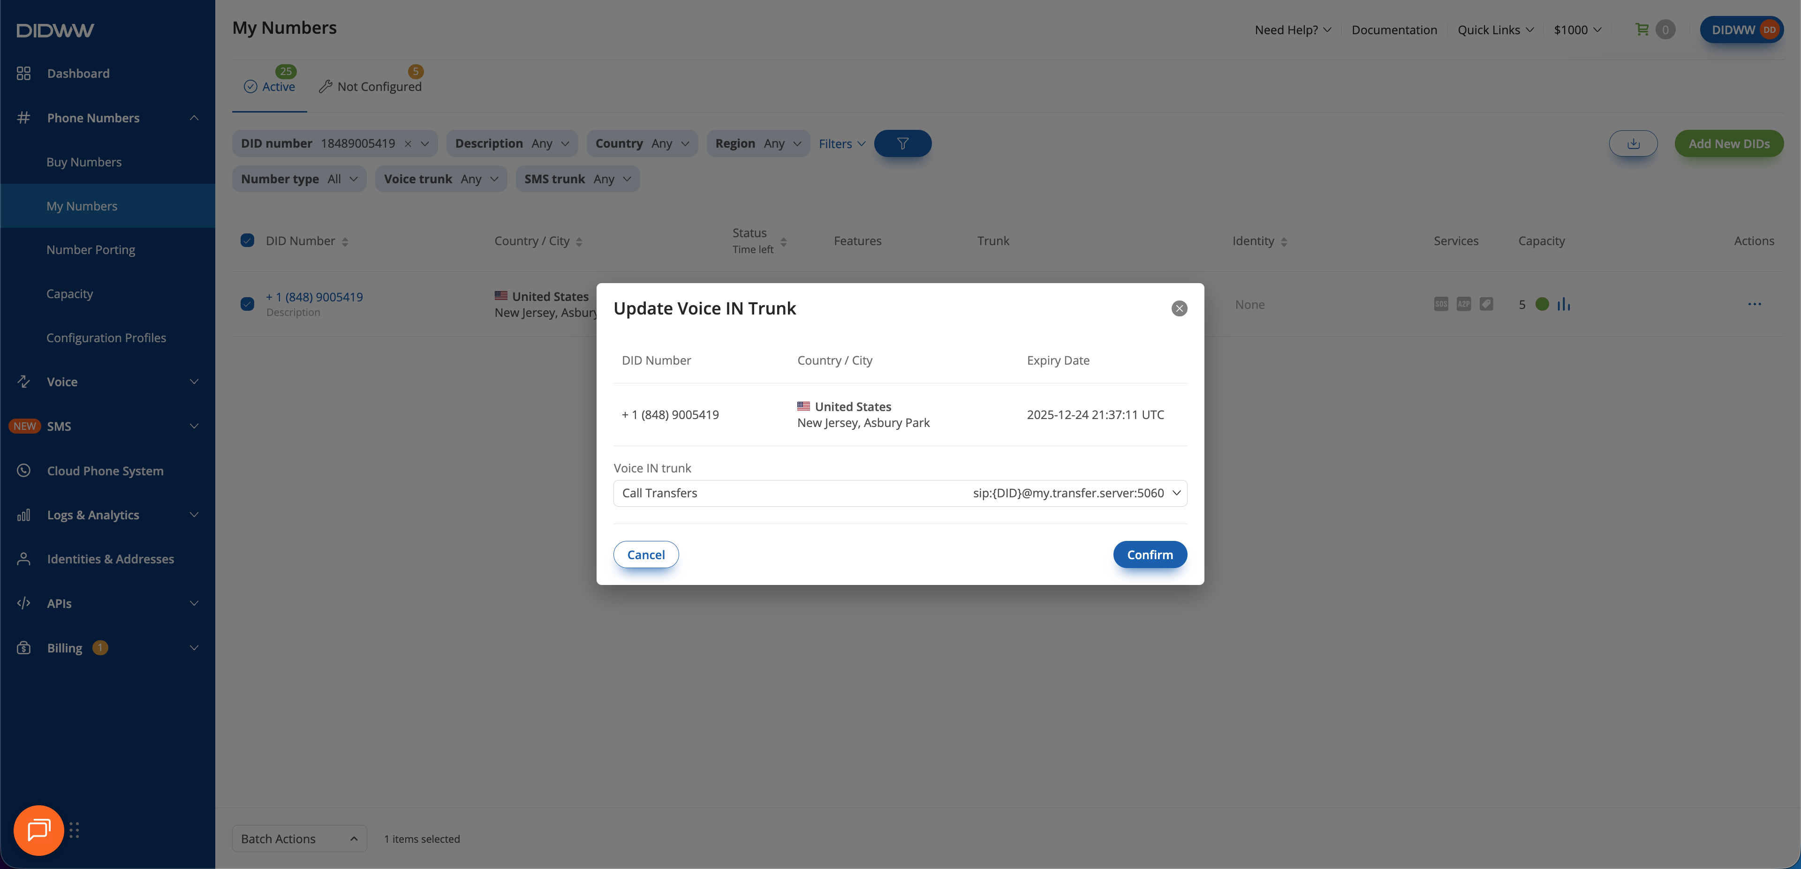Switch to the Not Configured tab
1801x869 pixels.
coord(370,86)
